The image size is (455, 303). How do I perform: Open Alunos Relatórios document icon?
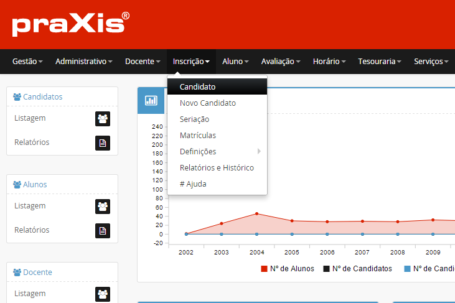point(103,230)
